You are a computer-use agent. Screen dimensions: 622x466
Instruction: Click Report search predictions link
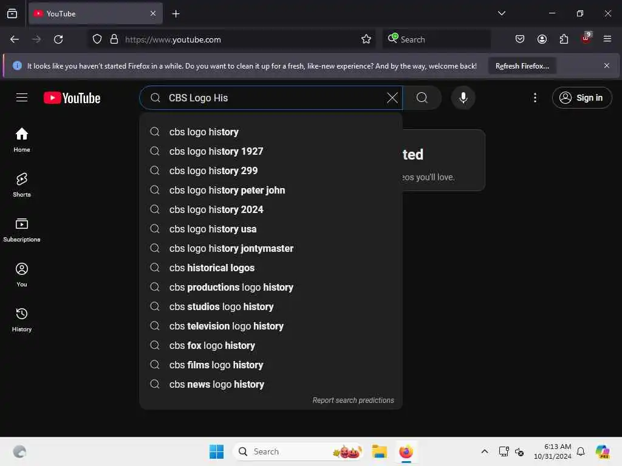pos(353,400)
